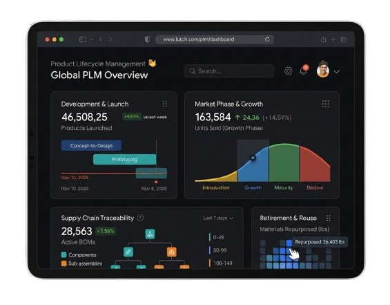Click the macOS red close window button
Image resolution: width=390 pixels, height=305 pixels.
[47, 39]
